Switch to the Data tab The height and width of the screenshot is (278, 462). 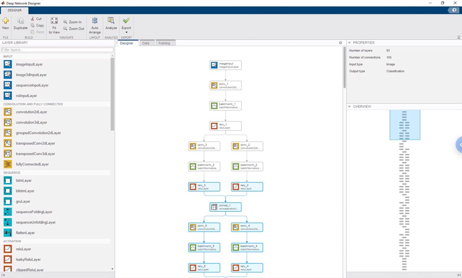[146, 43]
